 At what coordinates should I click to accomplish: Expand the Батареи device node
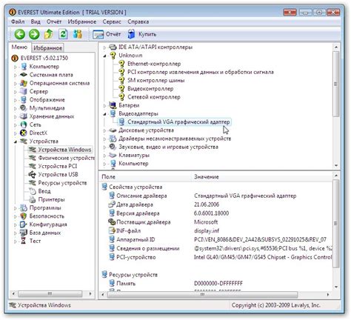pos(104,106)
